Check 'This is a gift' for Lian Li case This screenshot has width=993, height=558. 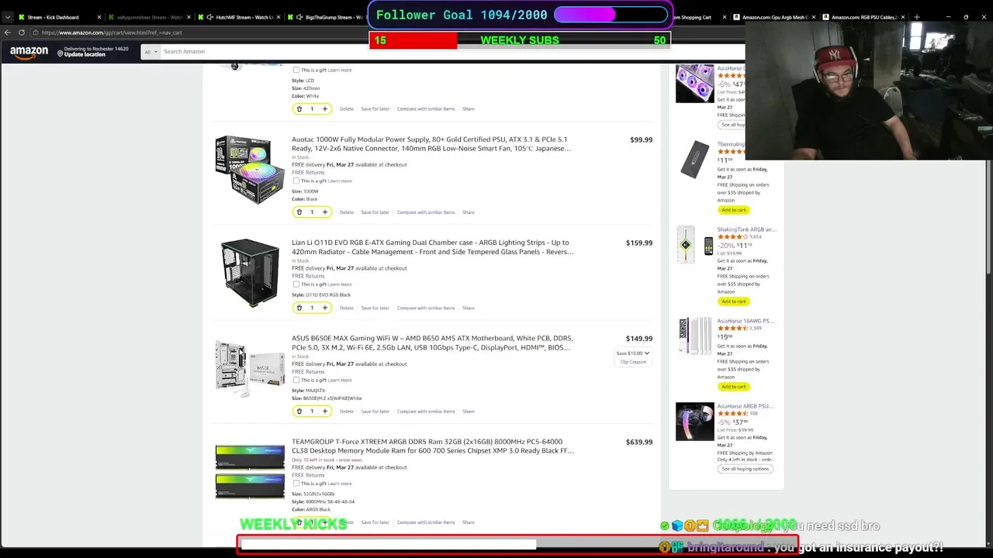[x=296, y=284]
